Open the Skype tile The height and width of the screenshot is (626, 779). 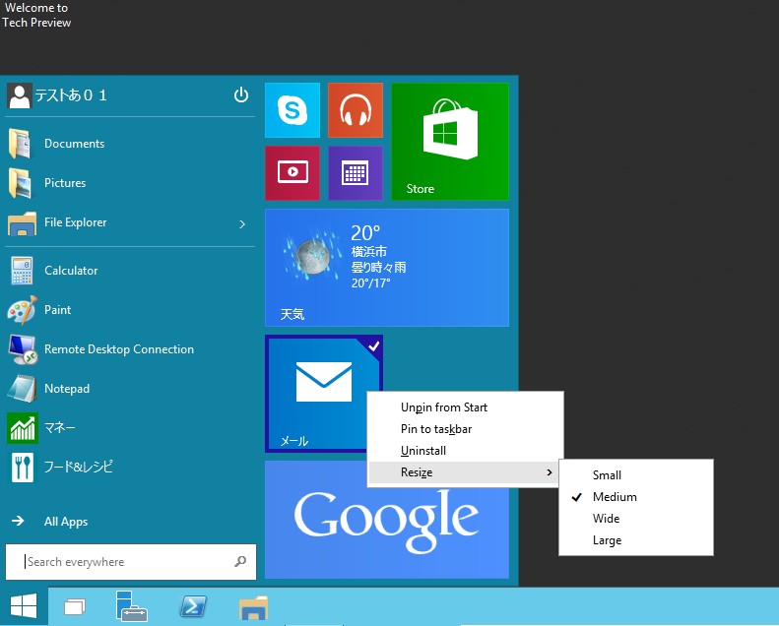[292, 110]
